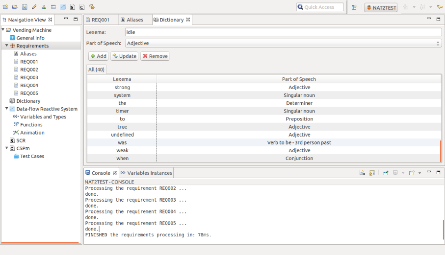Close the Navigation View tab
Viewport: 445px width, 255px height.
click(50, 20)
